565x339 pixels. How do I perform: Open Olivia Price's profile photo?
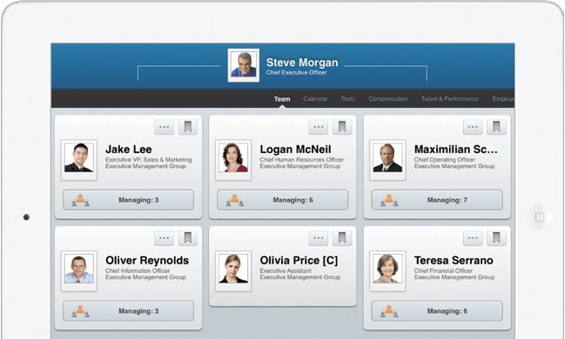click(x=233, y=271)
